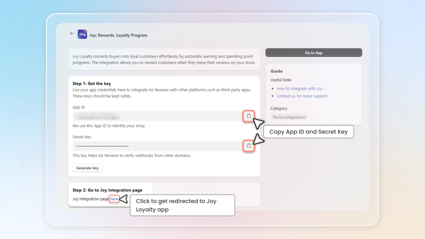425x239 pixels.
Task: Click the 'App ID' field label
Action: [79, 107]
